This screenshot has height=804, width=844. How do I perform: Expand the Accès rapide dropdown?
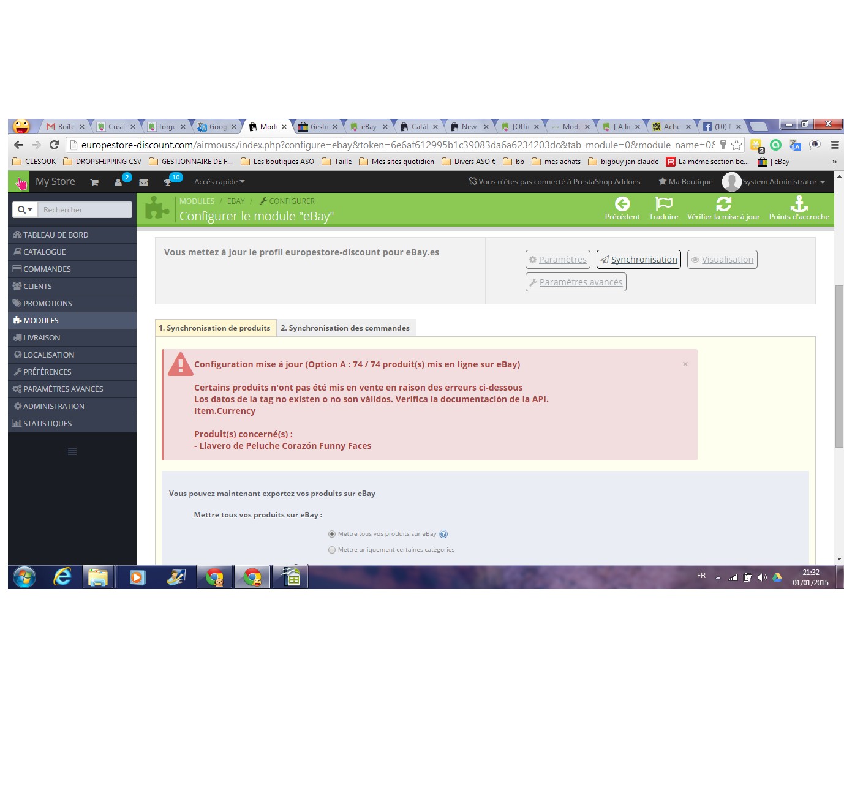point(219,182)
